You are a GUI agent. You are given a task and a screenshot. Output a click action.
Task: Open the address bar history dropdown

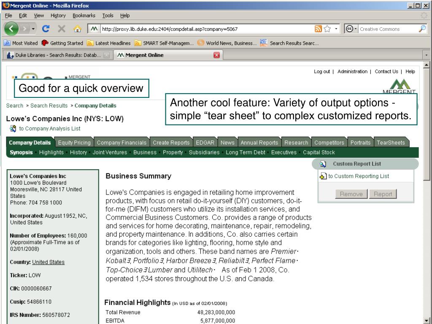click(336, 29)
